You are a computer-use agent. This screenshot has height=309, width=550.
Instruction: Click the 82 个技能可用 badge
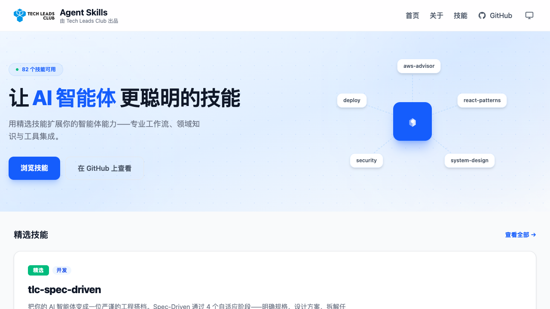[x=36, y=70]
